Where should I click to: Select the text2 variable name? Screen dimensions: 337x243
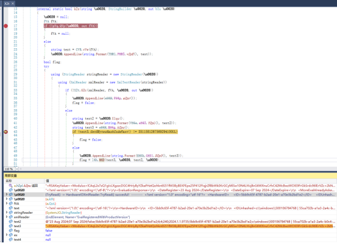(18, 222)
